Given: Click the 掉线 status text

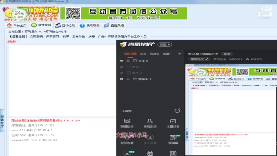Looking at the screenshot, I should [x=12, y=42].
